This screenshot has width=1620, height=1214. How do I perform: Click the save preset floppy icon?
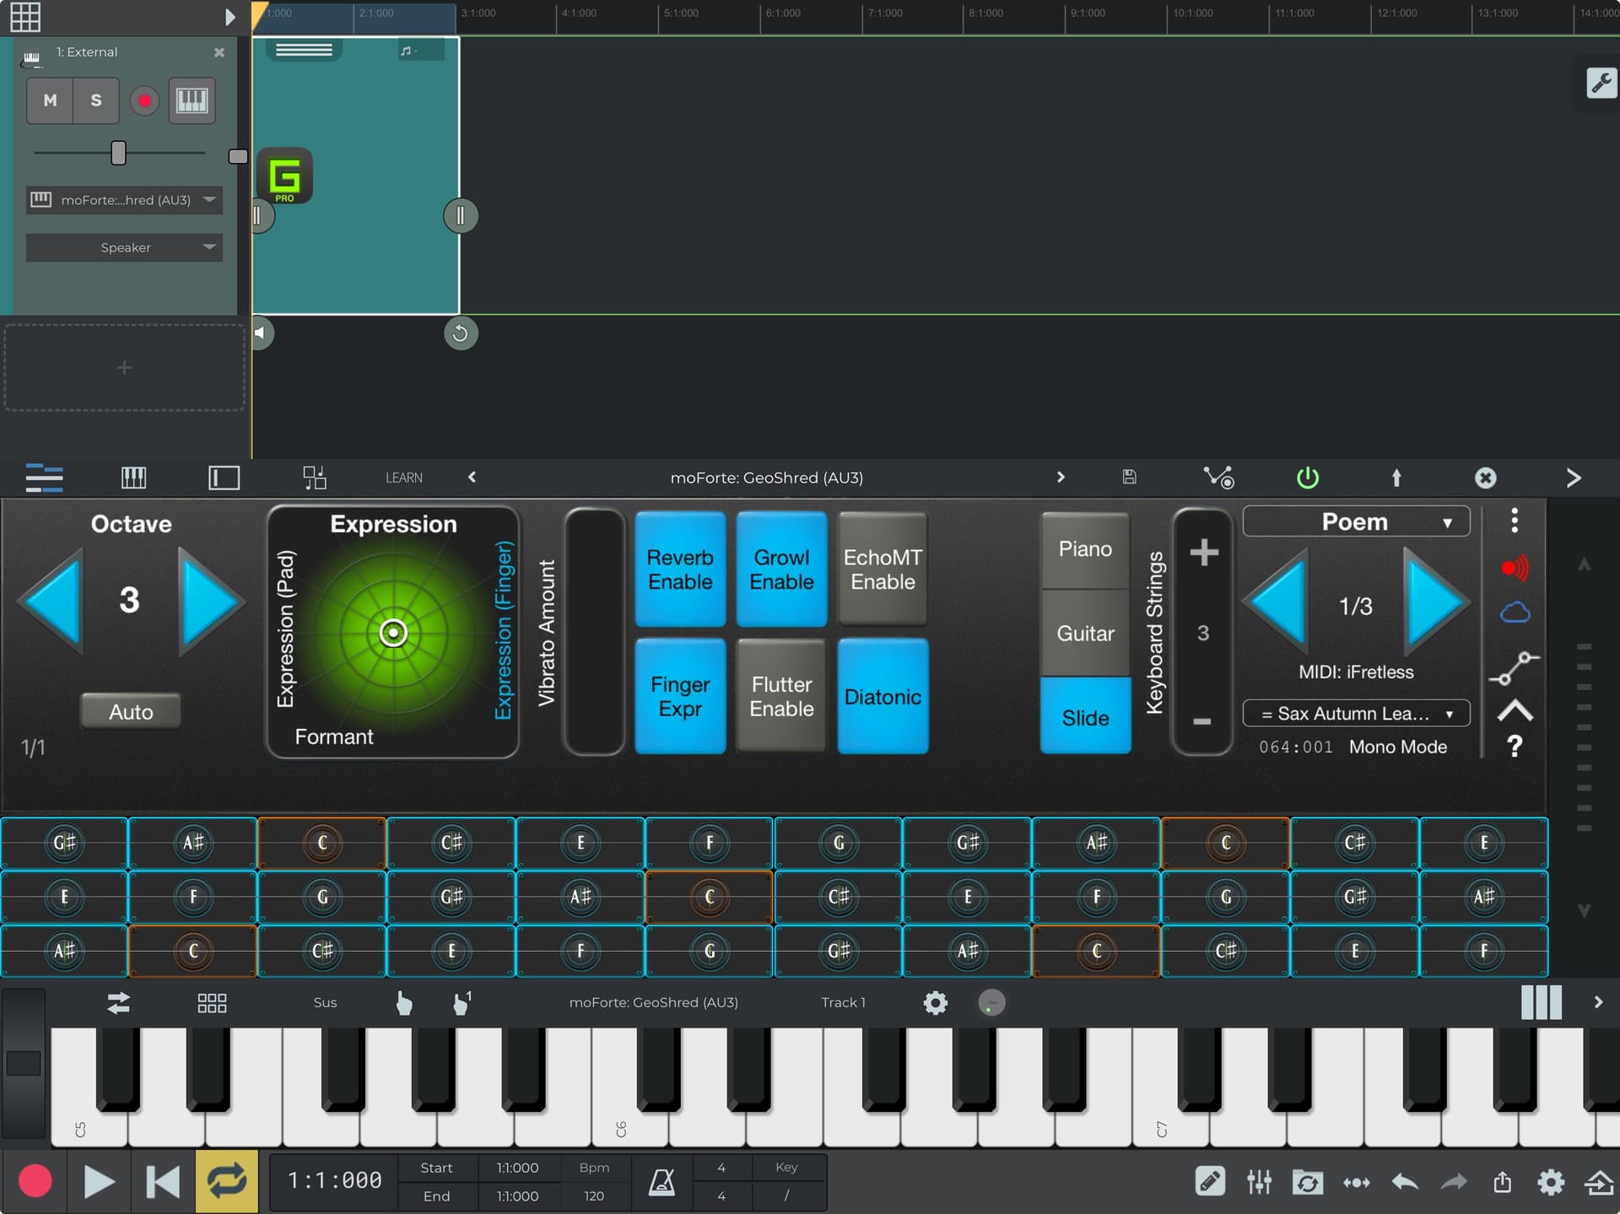tap(1129, 478)
